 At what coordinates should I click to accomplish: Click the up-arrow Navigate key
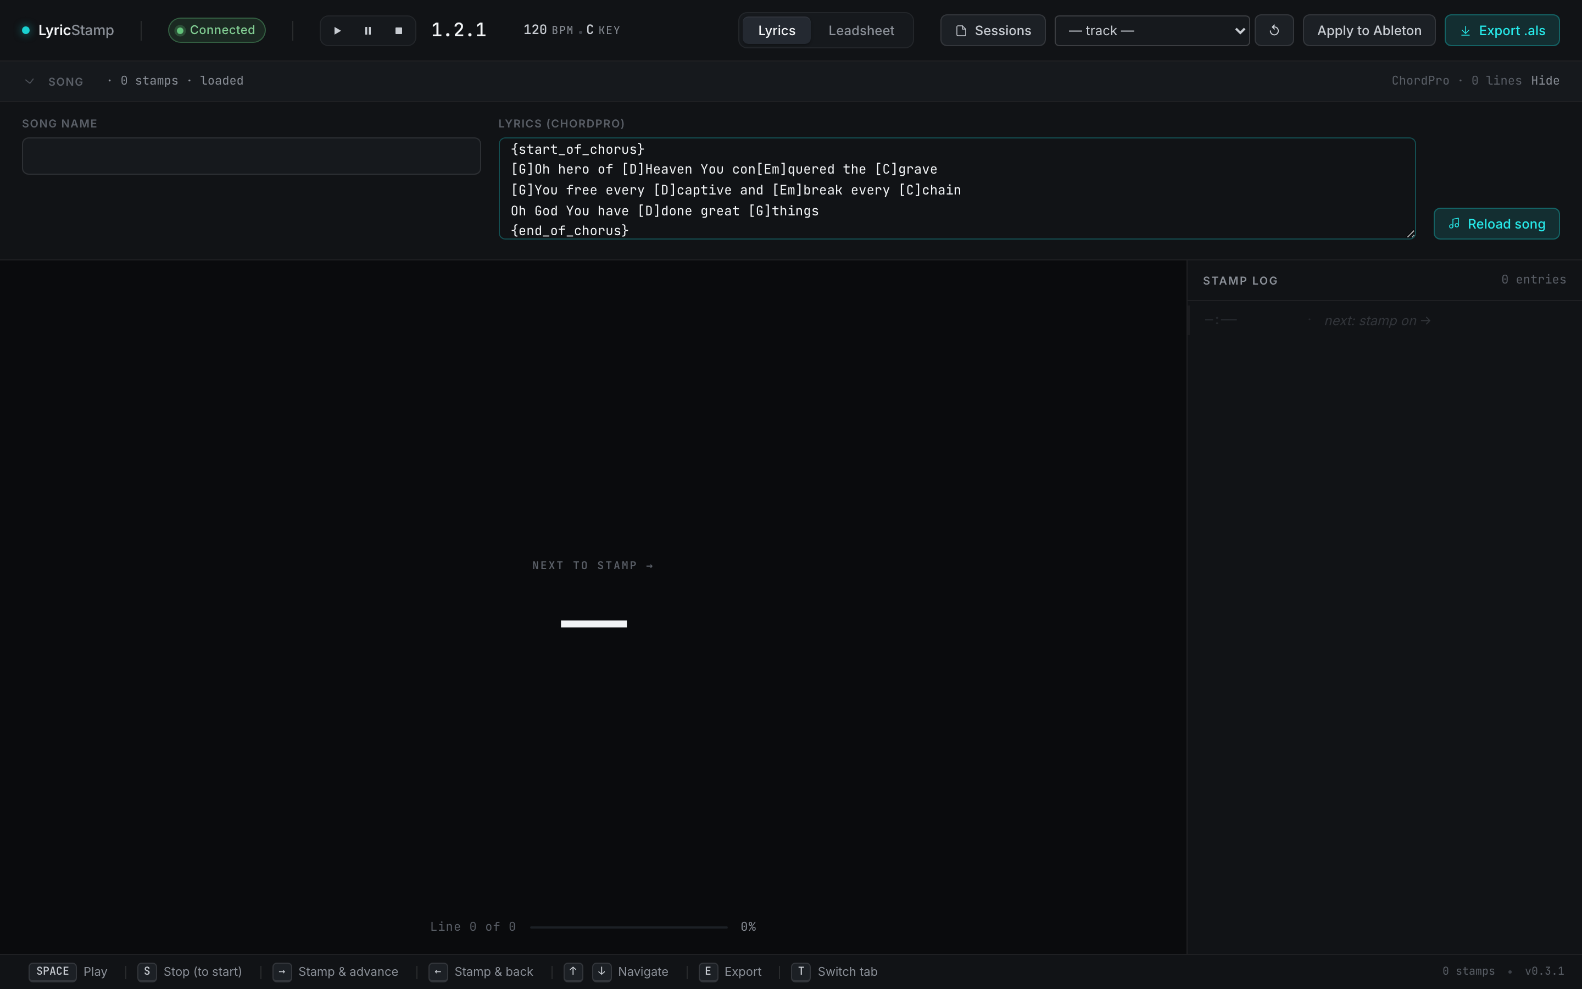[573, 971]
